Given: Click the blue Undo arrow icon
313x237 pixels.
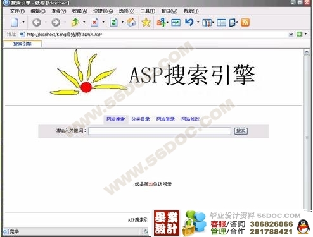Looking at the screenshot, I should pos(189,22).
